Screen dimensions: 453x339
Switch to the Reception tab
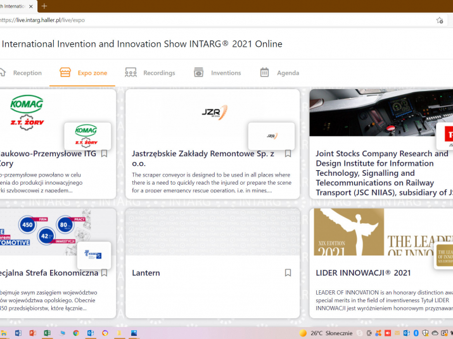(x=22, y=73)
